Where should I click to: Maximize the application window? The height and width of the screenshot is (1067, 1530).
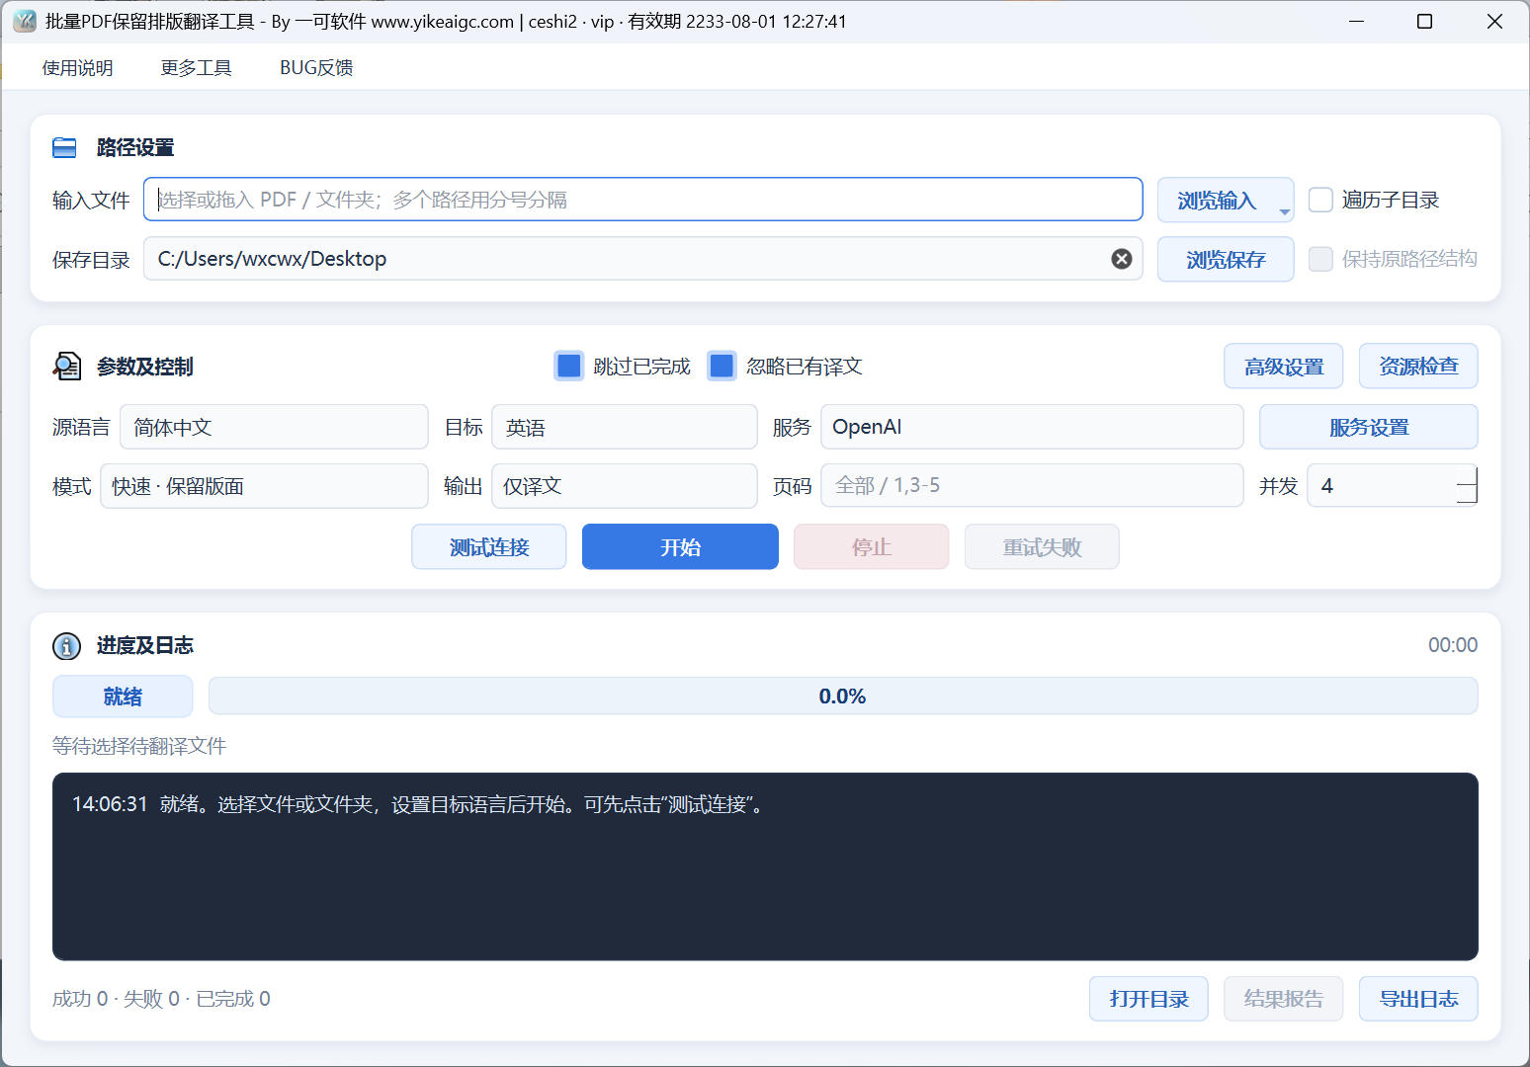[1424, 22]
